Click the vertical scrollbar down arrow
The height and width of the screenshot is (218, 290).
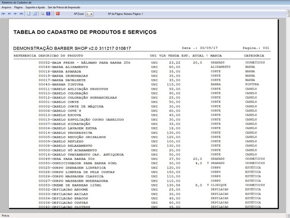pos(288,215)
